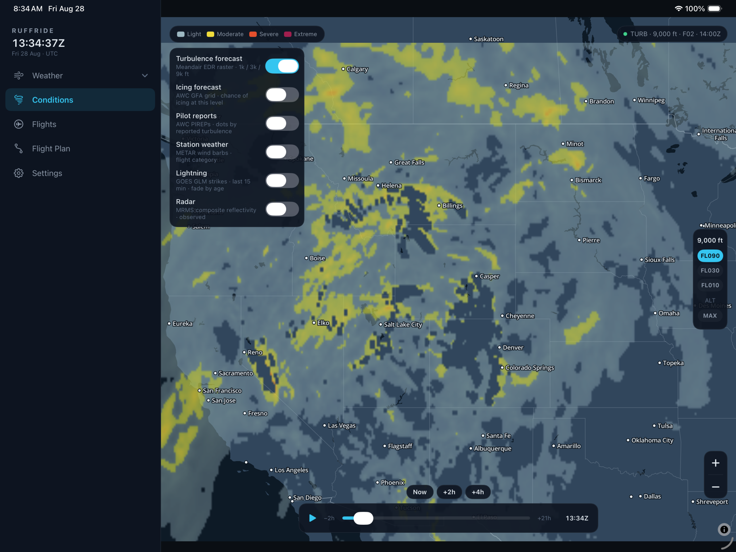This screenshot has height=552, width=736.
Task: Click the Winnipeg city marker
Action: point(635,100)
